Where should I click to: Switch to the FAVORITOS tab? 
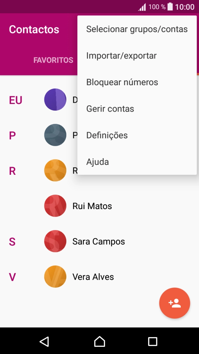(x=53, y=60)
